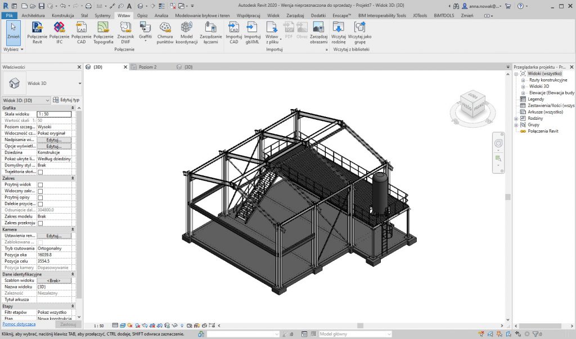Expand the Grupy node in project browser
Screen dimensions: 576x339
pyautogui.click(x=516, y=125)
